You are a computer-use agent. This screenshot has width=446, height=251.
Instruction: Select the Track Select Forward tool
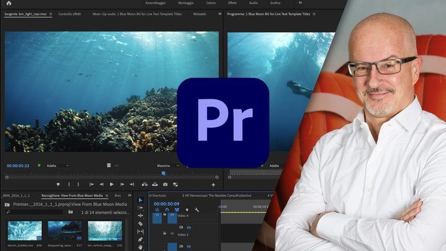coord(140,208)
